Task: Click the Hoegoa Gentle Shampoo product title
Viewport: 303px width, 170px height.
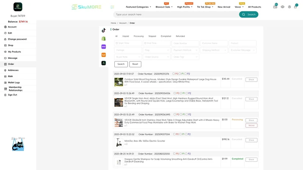Action: [169, 160]
